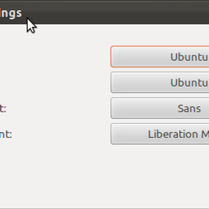
Task: Click the second Ubuntu font button
Action: point(160,83)
